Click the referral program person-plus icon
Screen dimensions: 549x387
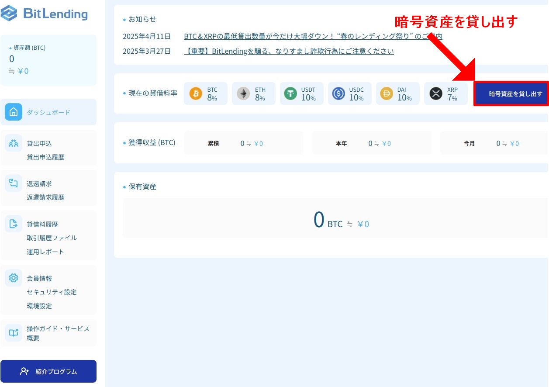coord(24,371)
